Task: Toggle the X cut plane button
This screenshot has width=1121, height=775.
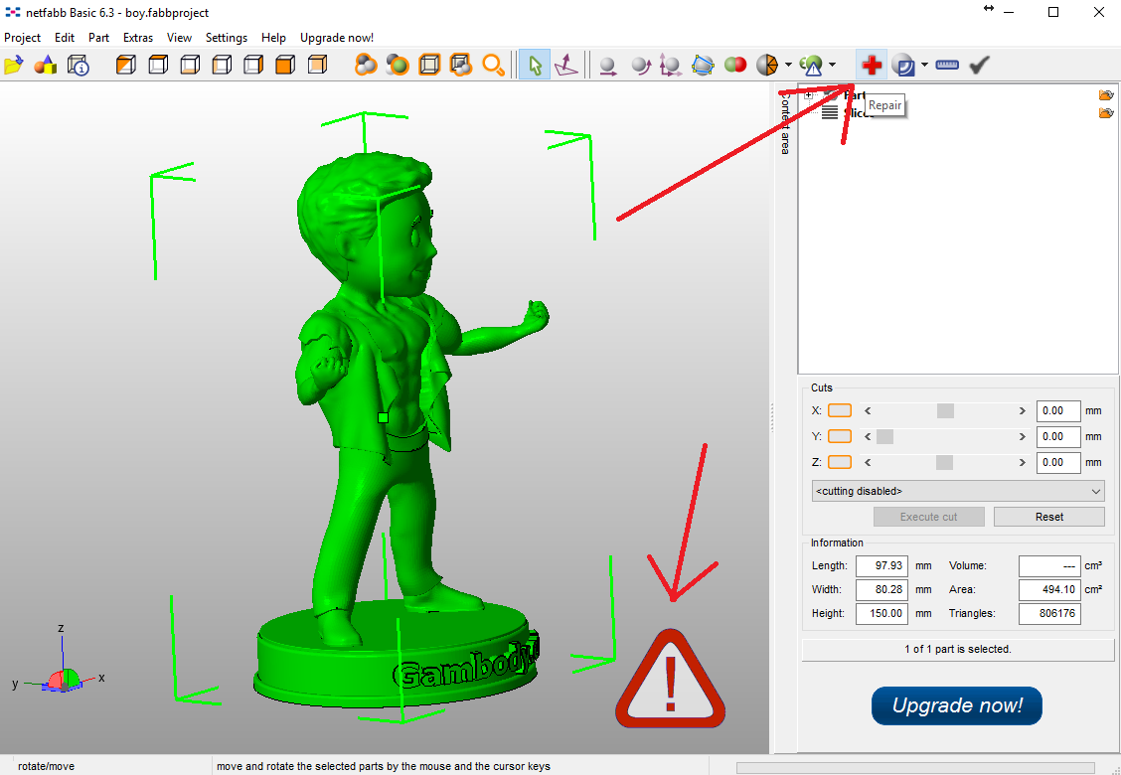Action: (x=840, y=410)
